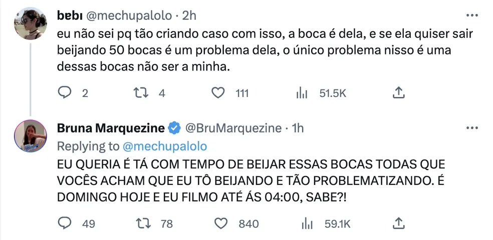Open @BruMarquezine handle link
493x240 pixels.
233,128
